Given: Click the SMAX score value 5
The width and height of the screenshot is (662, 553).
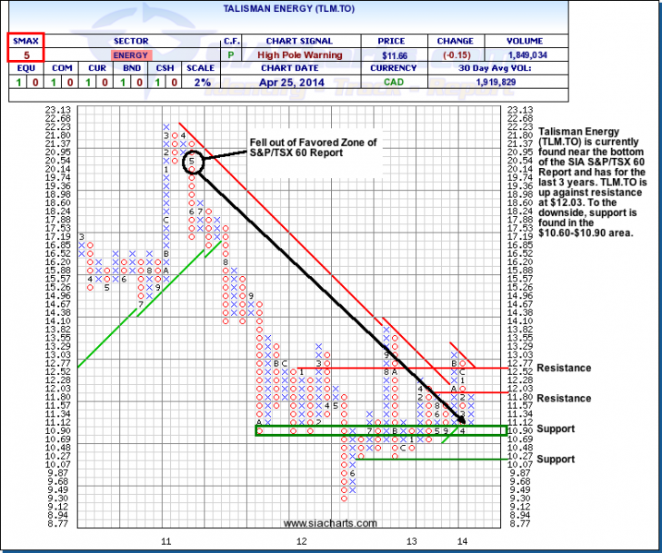Looking at the screenshot, I should (26, 54).
